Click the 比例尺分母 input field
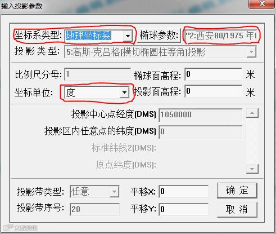This screenshot has width=276, height=234. (97, 74)
